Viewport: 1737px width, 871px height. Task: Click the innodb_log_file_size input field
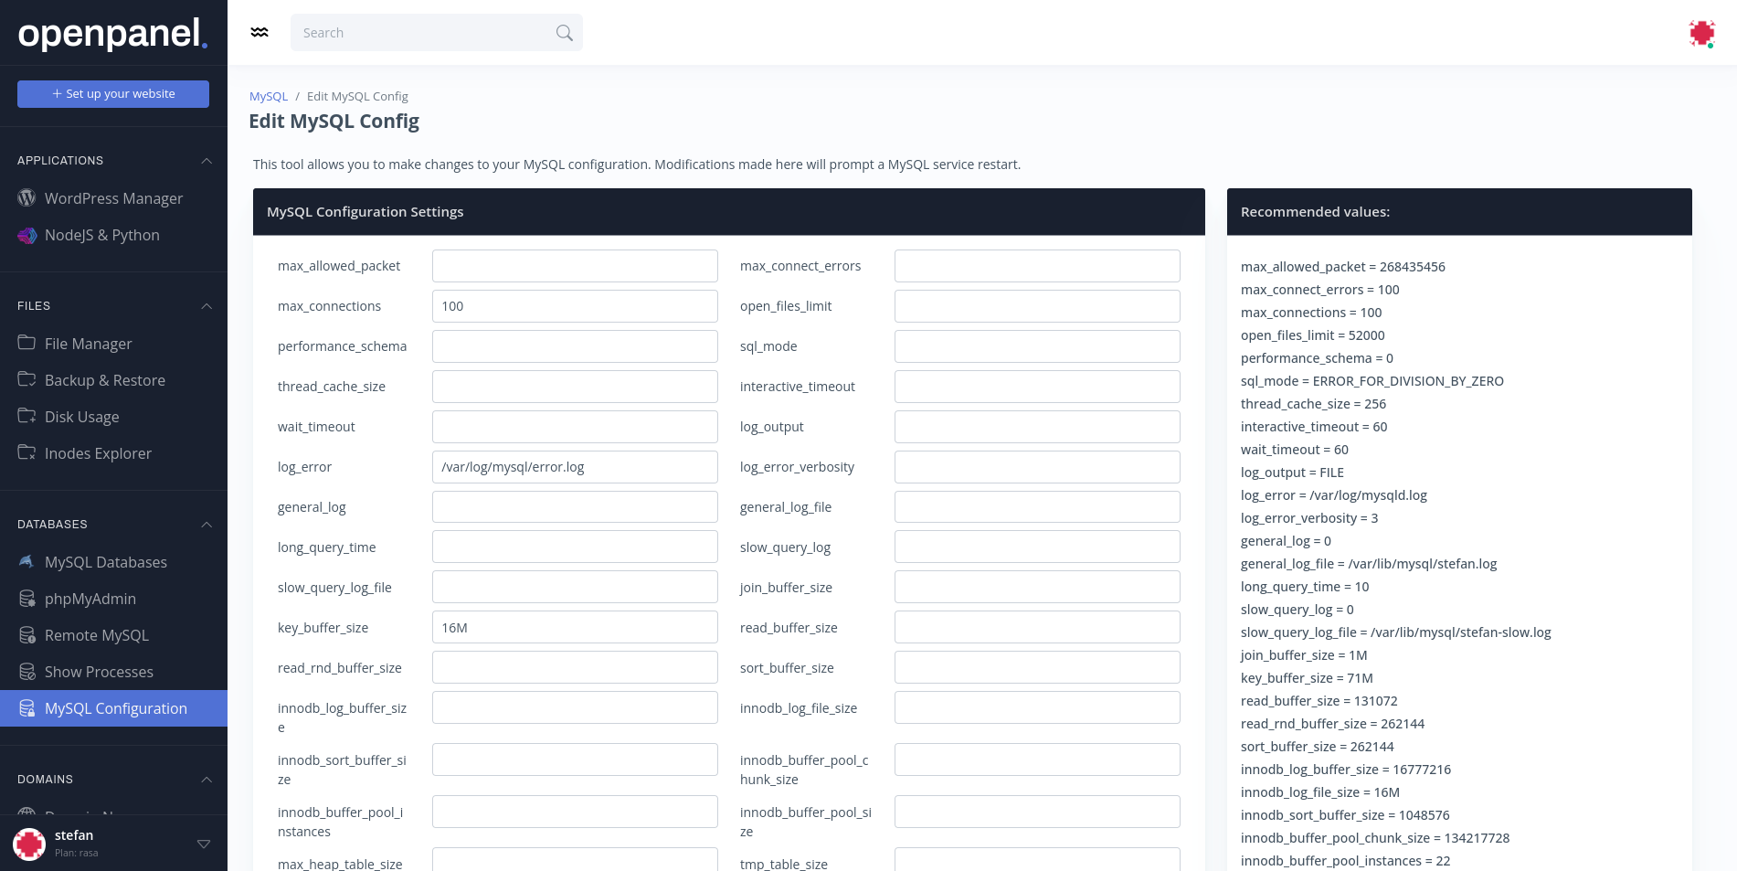point(1037,708)
